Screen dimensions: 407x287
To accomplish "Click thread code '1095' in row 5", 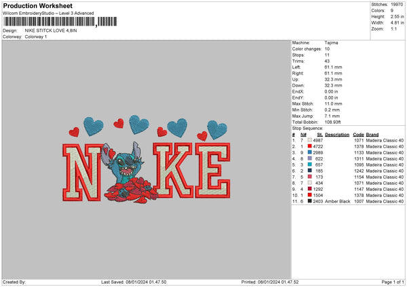I will tap(359, 164).
